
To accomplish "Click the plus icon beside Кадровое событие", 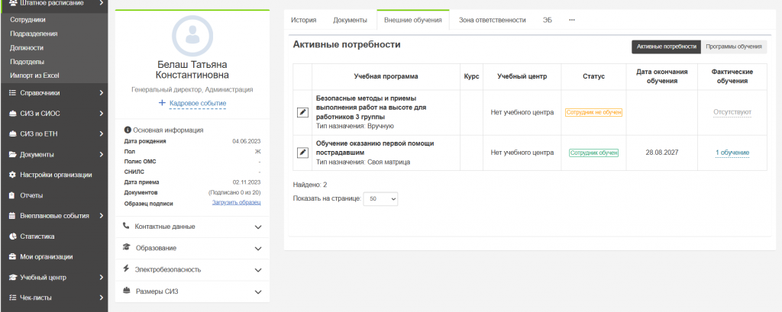I will [x=162, y=103].
